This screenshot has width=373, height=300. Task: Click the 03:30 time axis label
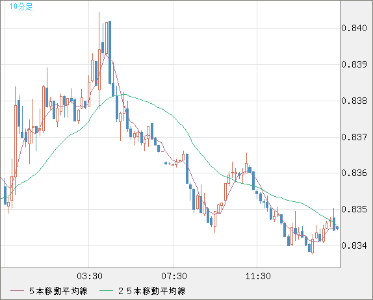click(90, 276)
